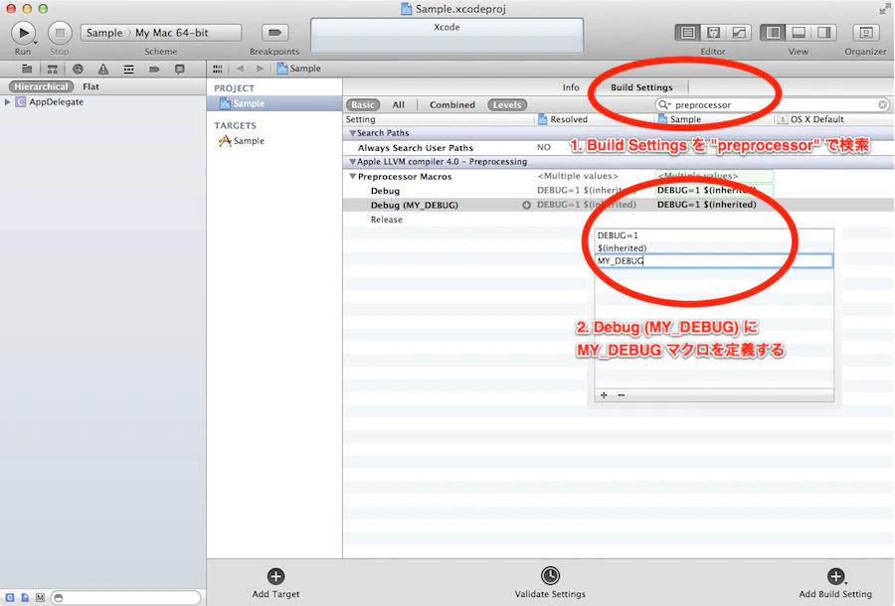Click the preprocessor search field
Viewport: 895px width, 606px height.
click(x=773, y=105)
